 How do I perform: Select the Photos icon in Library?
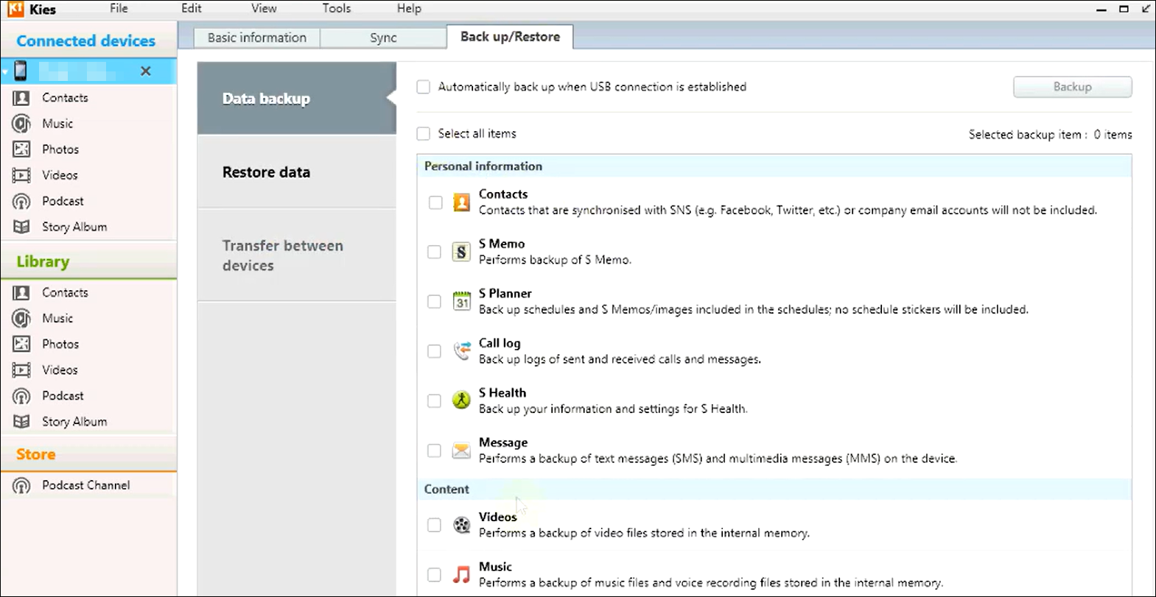click(21, 344)
